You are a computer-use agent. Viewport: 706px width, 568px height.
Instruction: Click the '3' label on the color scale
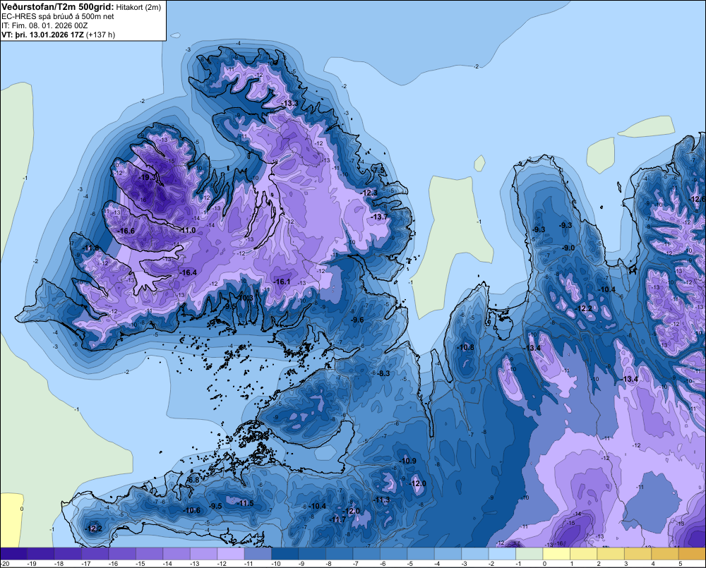pos(626,564)
